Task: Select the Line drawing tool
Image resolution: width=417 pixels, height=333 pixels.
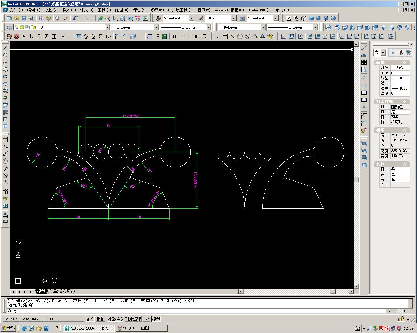Action: tap(5, 48)
